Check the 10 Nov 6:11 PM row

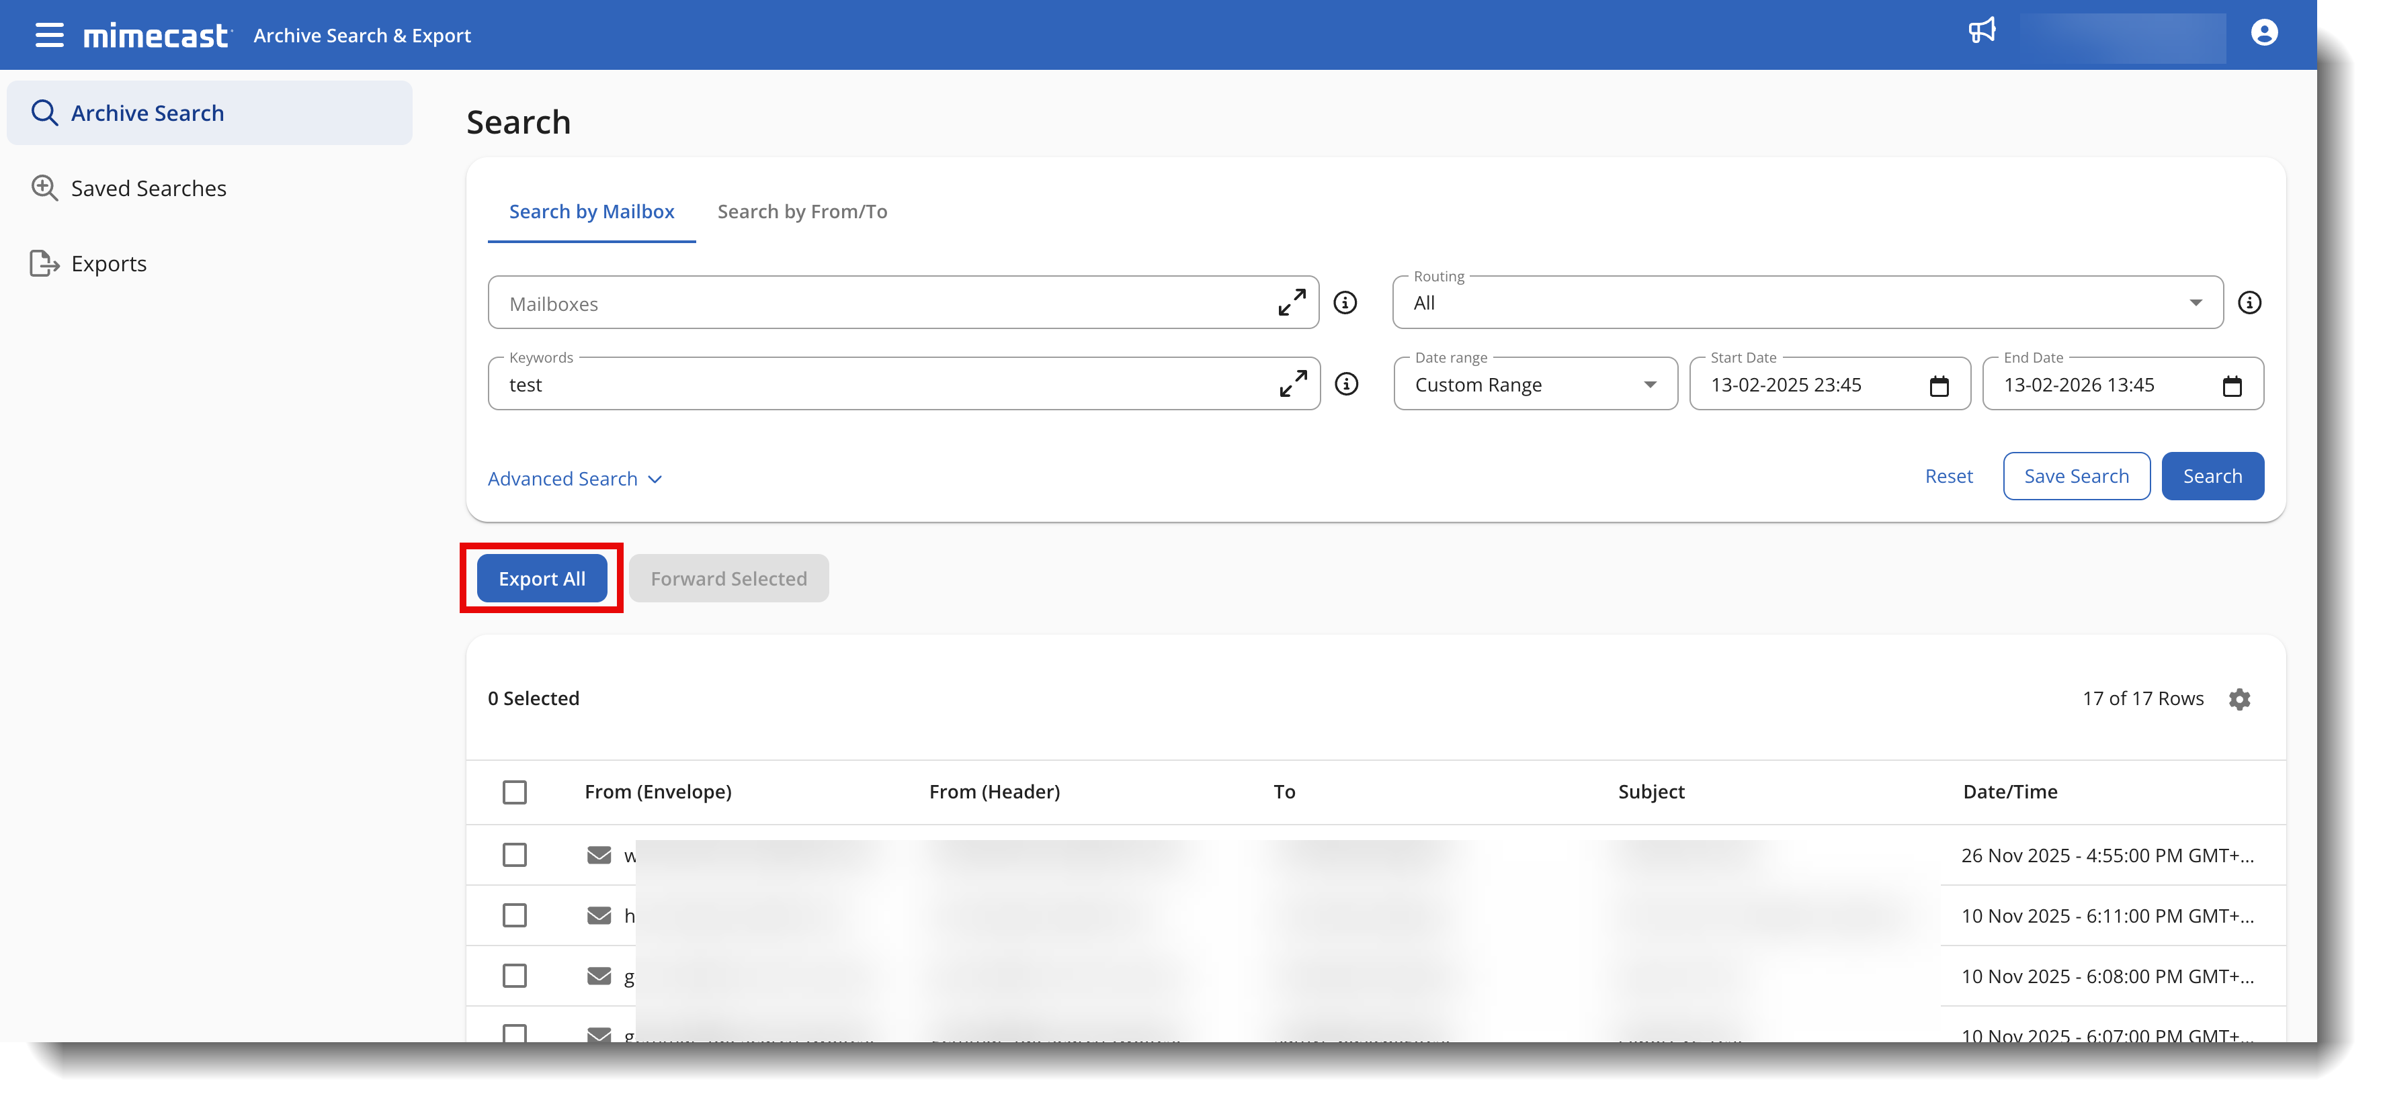click(515, 915)
